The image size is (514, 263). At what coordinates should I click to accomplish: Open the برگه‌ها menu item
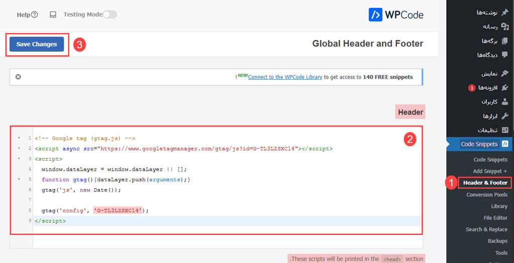pyautogui.click(x=489, y=41)
